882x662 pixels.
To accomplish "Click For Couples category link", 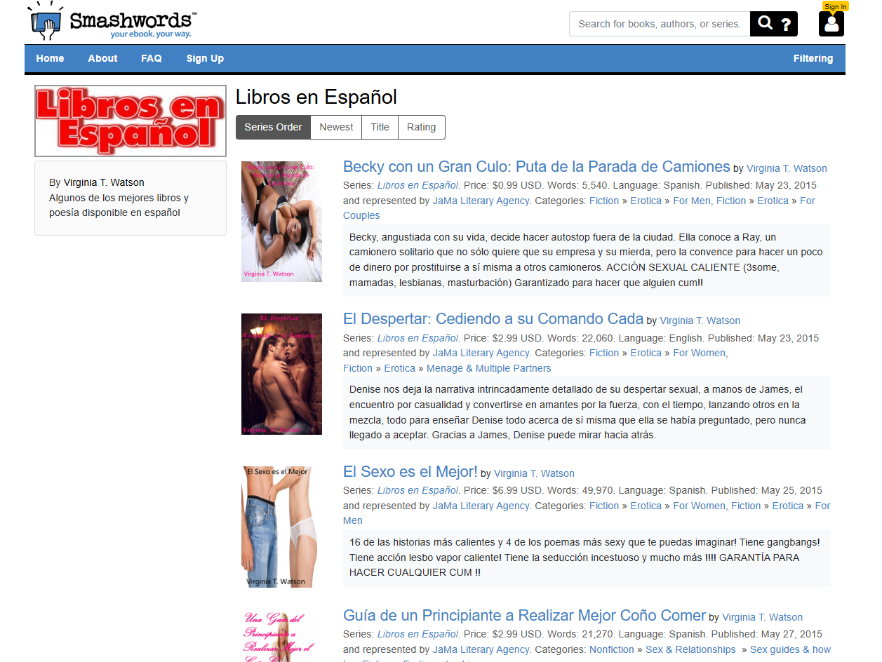I will (579, 208).
